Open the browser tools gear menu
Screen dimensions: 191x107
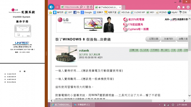point(188,7)
